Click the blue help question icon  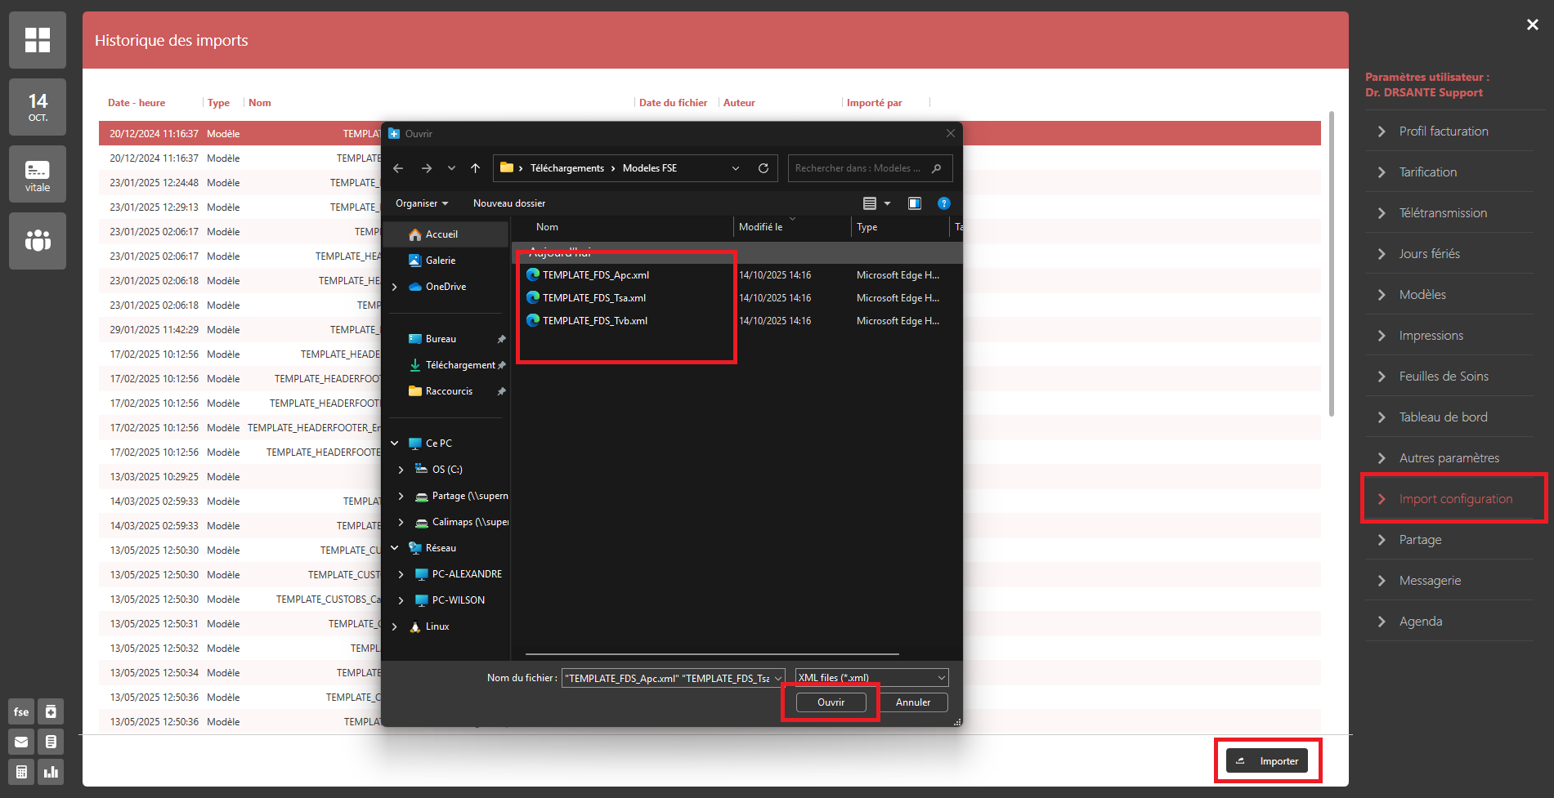tap(944, 203)
